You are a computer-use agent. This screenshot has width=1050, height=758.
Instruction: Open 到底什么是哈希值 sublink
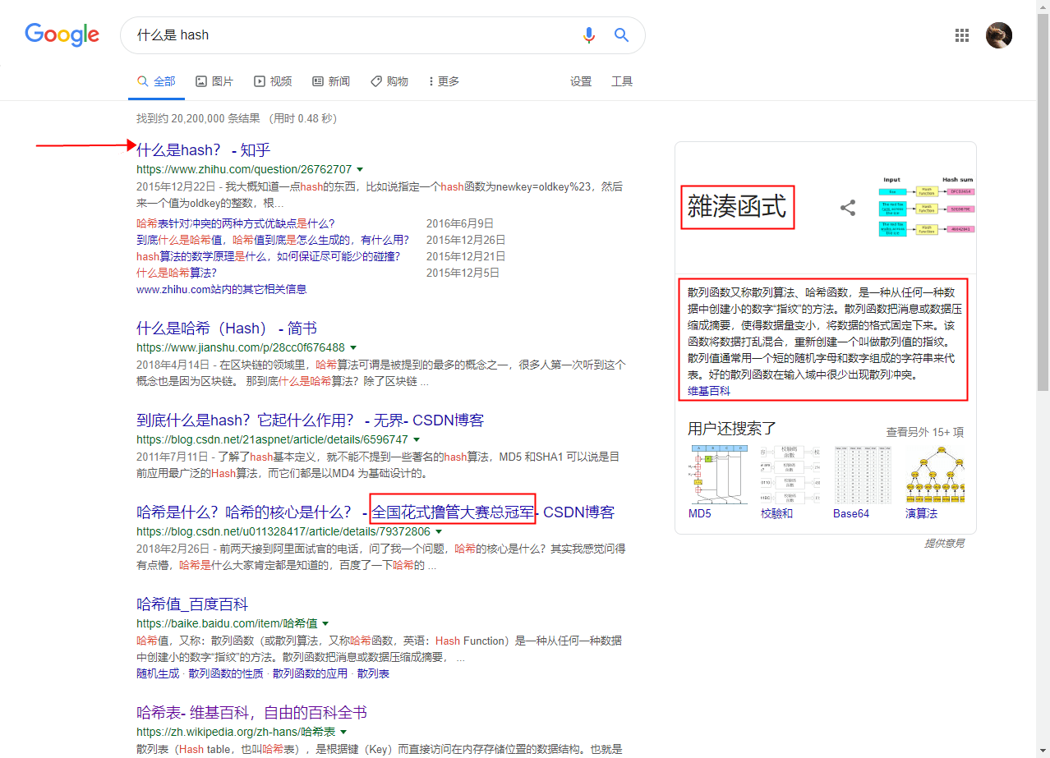273,240
